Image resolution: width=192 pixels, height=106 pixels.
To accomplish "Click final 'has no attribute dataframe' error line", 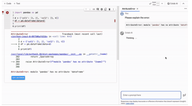I will (48, 72).
